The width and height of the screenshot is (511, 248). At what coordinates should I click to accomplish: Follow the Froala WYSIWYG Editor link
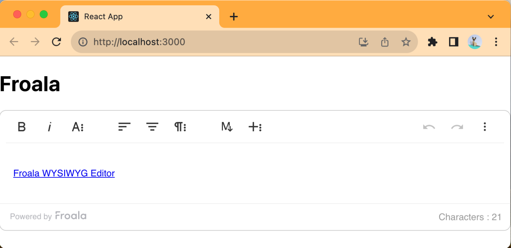pos(64,173)
